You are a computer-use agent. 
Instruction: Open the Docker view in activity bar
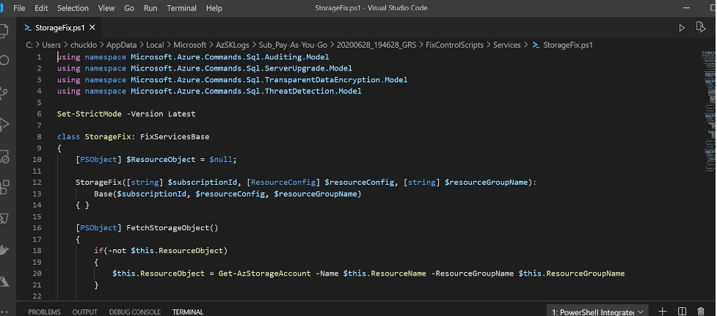coord(4,250)
